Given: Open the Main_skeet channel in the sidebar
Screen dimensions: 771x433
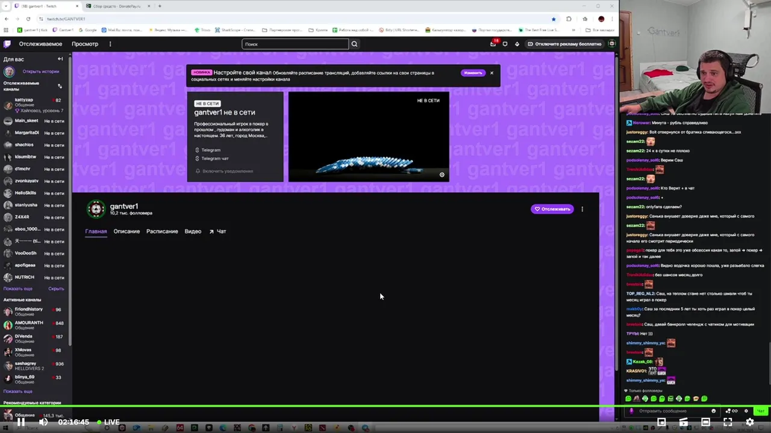Looking at the screenshot, I should pos(35,121).
